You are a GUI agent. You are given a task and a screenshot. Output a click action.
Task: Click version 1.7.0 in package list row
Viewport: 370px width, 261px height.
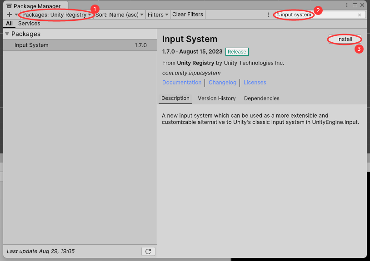tap(140, 45)
